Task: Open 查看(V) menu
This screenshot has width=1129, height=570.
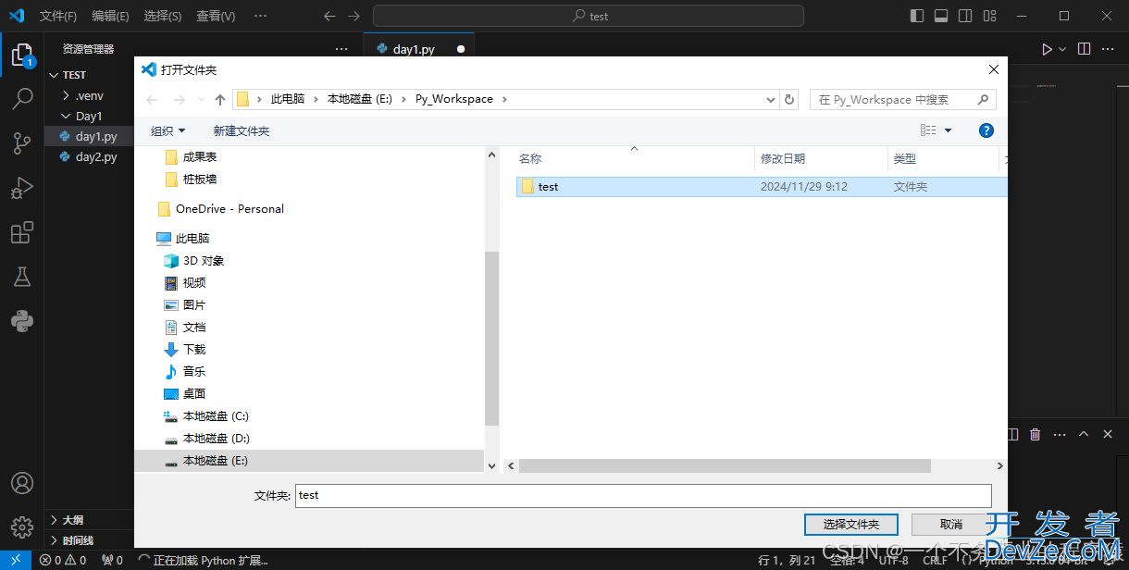Action: 216,16
